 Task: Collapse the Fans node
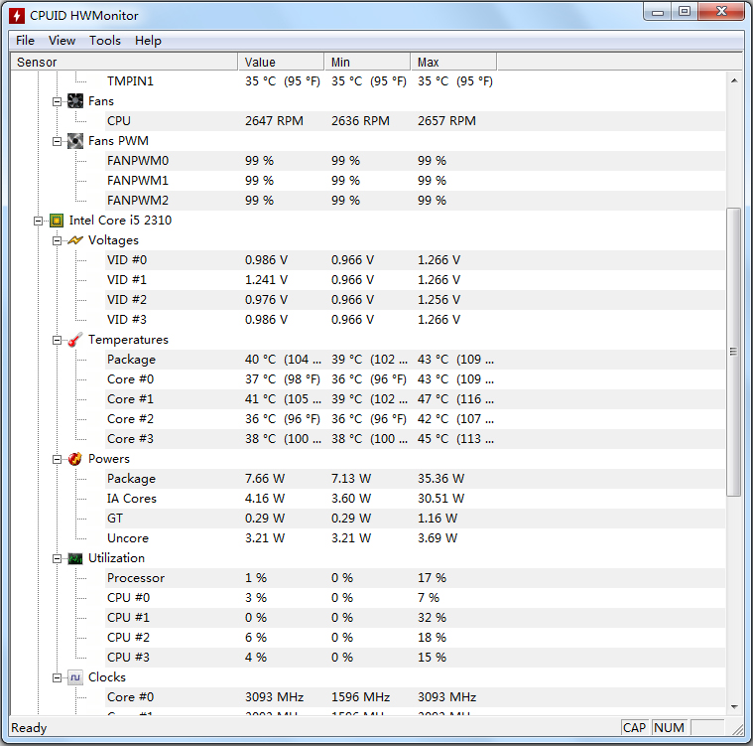point(58,101)
